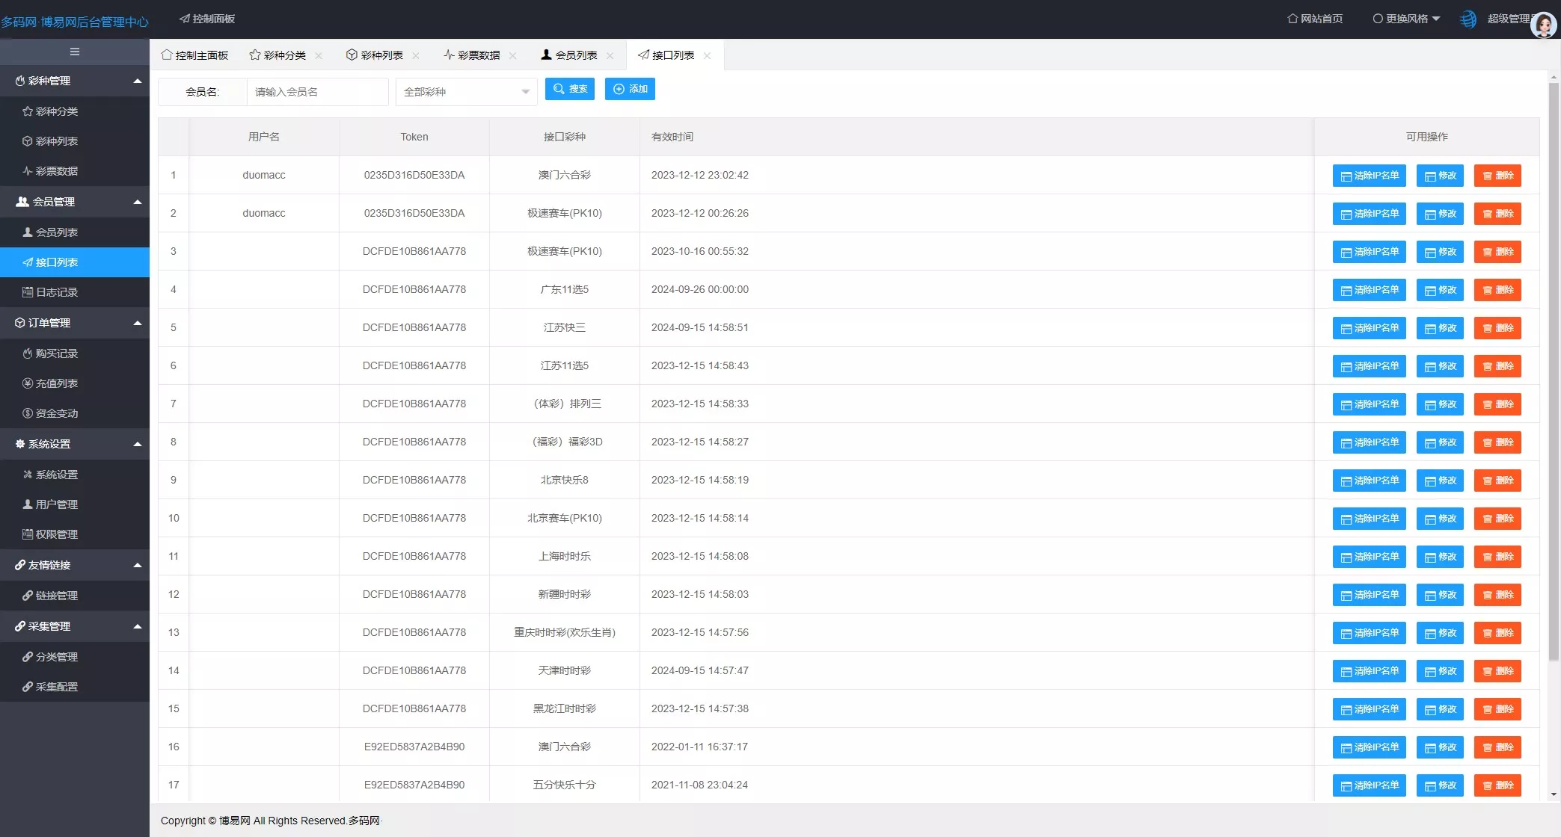Close the 彩种分类 tab

(319, 55)
